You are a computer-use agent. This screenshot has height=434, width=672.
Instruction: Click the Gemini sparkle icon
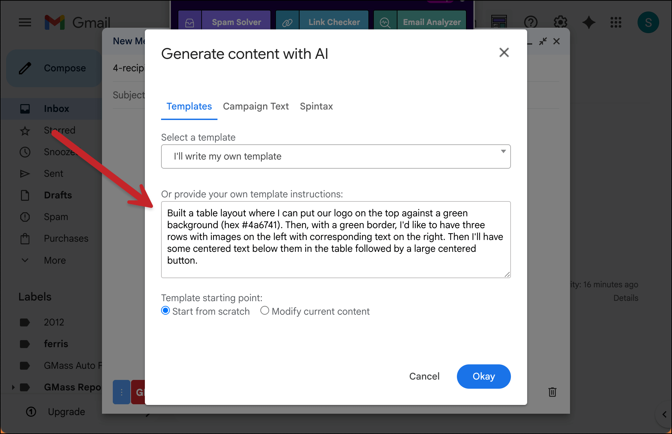[x=589, y=22]
